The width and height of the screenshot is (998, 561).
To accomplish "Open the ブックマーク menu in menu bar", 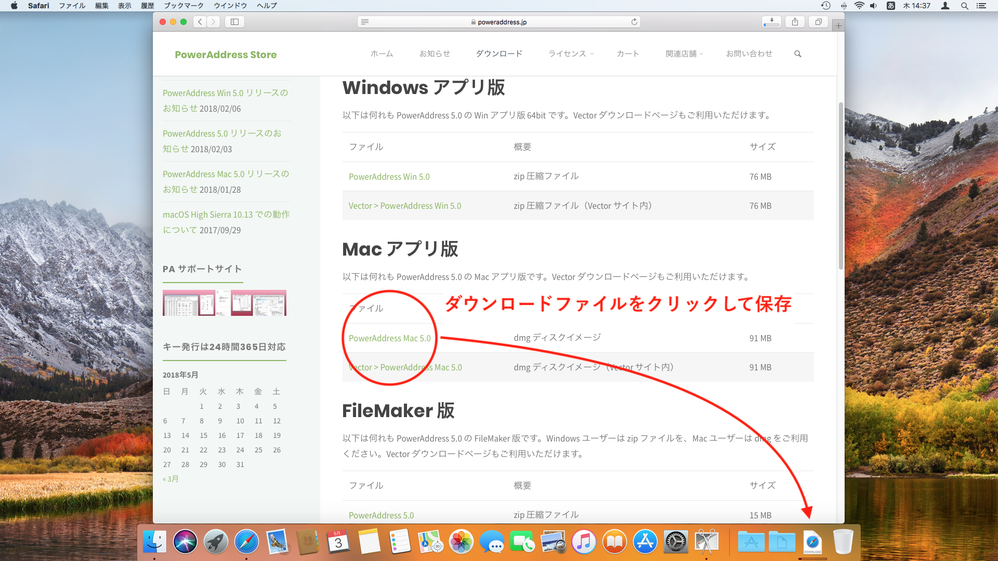I will pos(183,6).
